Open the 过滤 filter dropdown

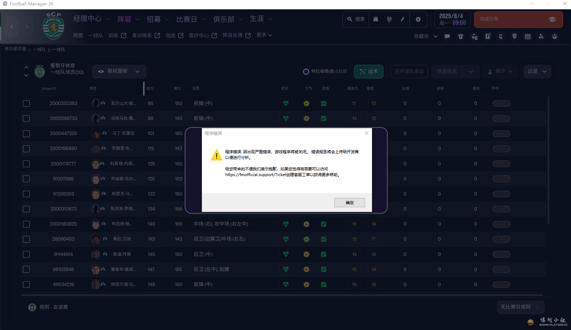(x=537, y=72)
